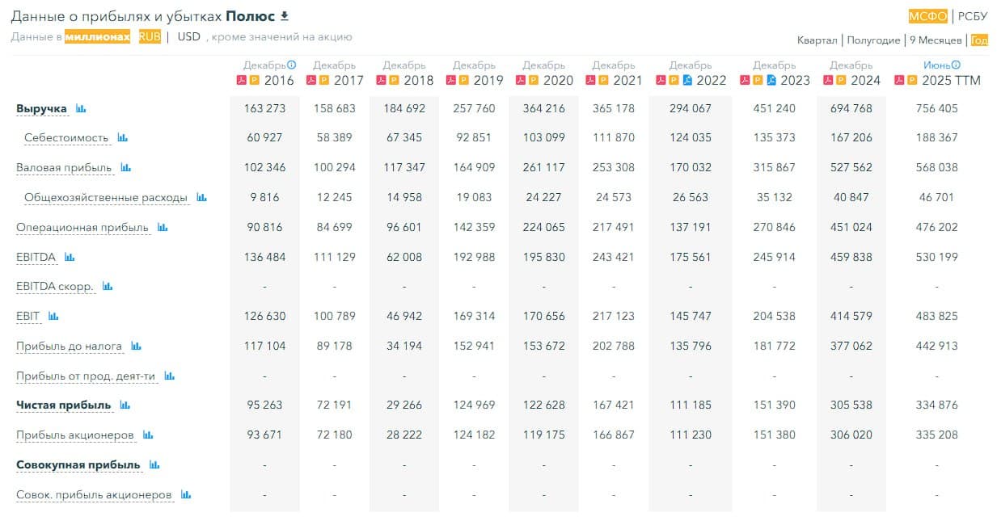Choose the 9 Месяцев period
This screenshot has height=521, width=997.
[x=936, y=40]
